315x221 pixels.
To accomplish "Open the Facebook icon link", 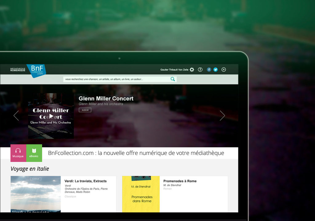I will (209, 70).
